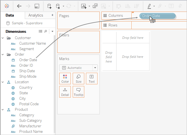Click the New Worksheet chart icon
Image resolution: width=187 pixels, height=135 pixels.
coord(84,6)
